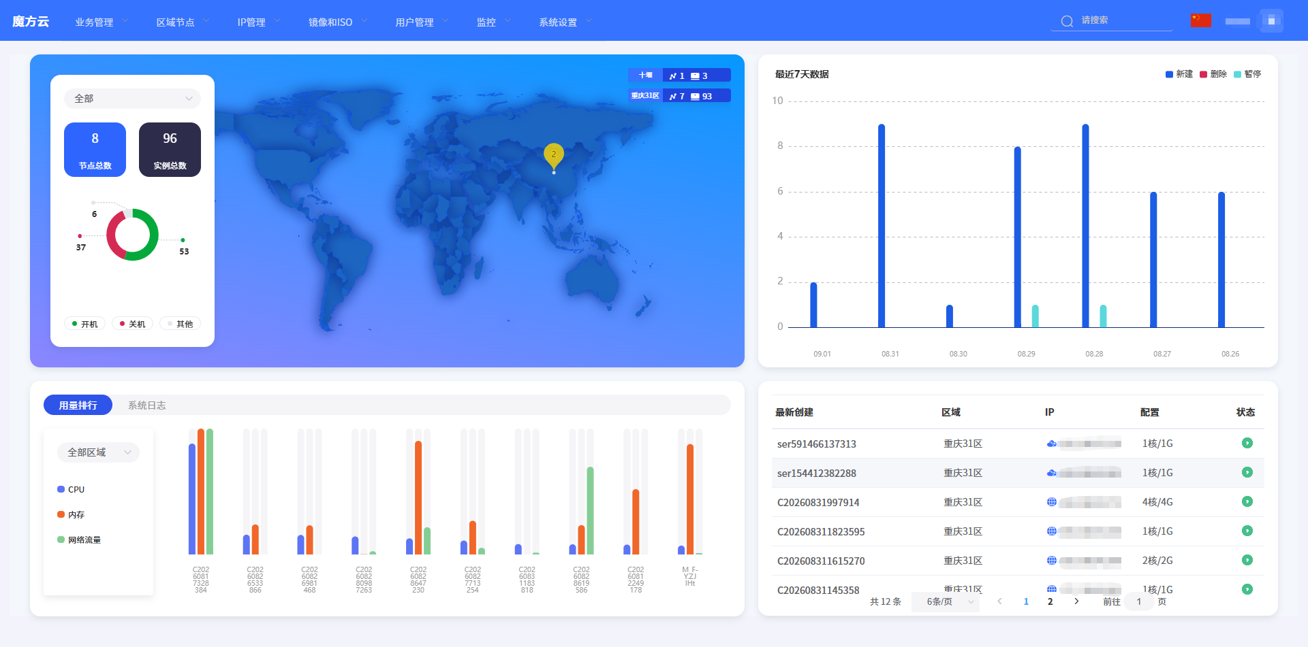Select page 1 of instances
The width and height of the screenshot is (1308, 647).
click(x=1026, y=601)
